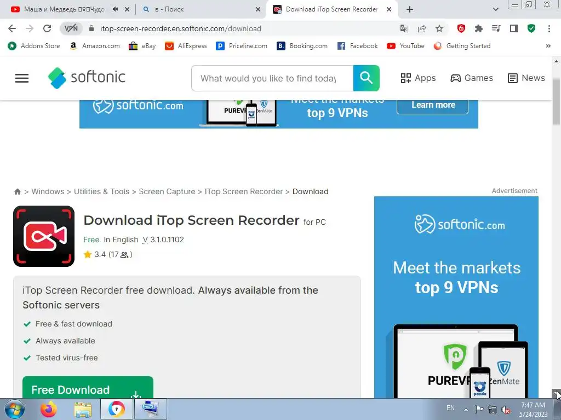This screenshot has width=561, height=420.
Task: Open eBay bookmark
Action: coord(142,46)
